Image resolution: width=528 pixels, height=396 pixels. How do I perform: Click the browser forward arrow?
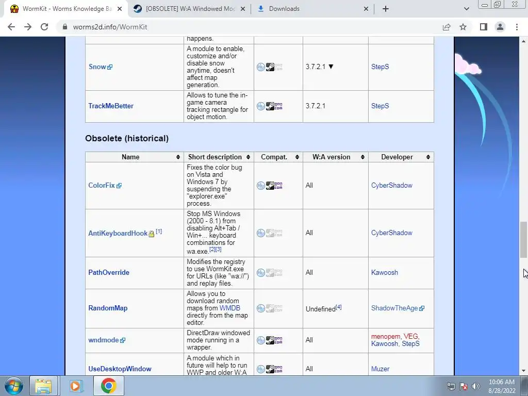[28, 27]
